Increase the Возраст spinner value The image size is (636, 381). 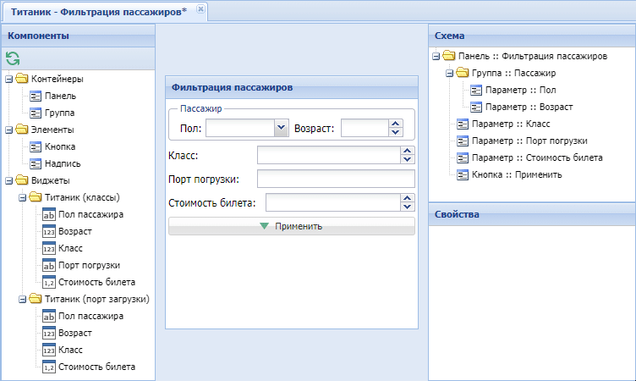pos(396,124)
